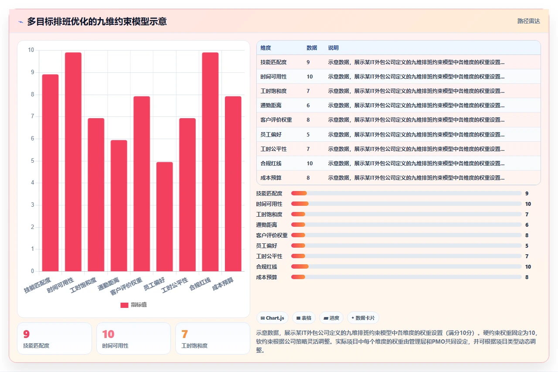Viewport: 558px width, 372px height.
Task: Click the 工时饱和度 bar in the chart
Action: (x=96, y=195)
